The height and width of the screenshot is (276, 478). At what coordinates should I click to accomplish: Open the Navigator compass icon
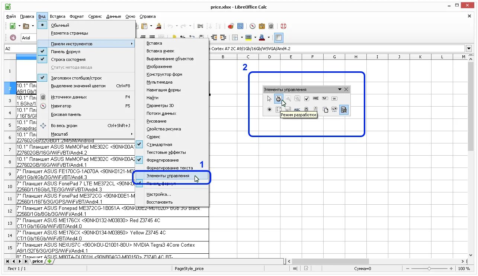click(x=253, y=26)
